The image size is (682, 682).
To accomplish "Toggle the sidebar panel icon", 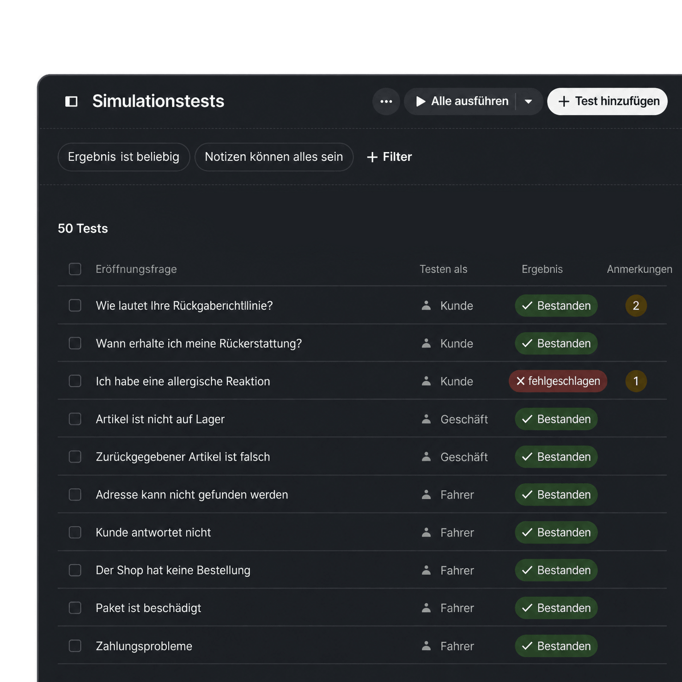I will [x=71, y=101].
